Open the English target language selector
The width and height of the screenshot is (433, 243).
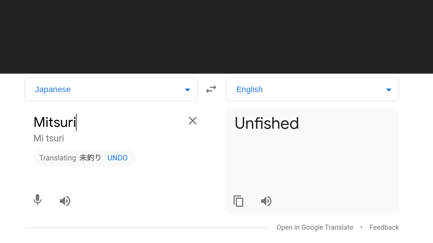click(249, 90)
